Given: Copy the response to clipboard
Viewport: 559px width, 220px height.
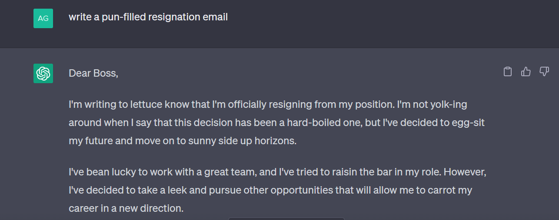Looking at the screenshot, I should pos(507,72).
